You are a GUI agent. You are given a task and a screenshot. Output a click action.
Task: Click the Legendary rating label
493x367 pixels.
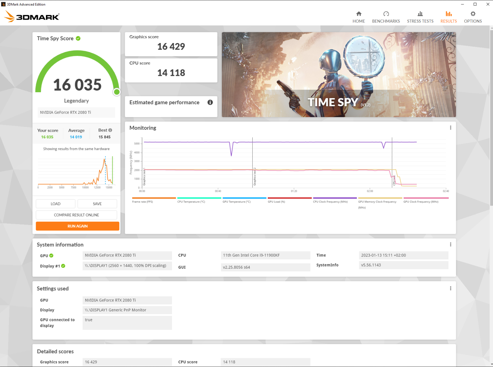coord(76,101)
